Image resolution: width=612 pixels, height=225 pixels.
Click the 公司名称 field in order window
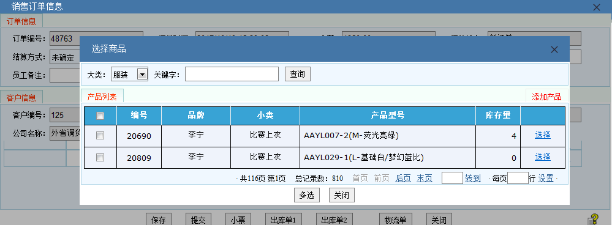[64, 133]
